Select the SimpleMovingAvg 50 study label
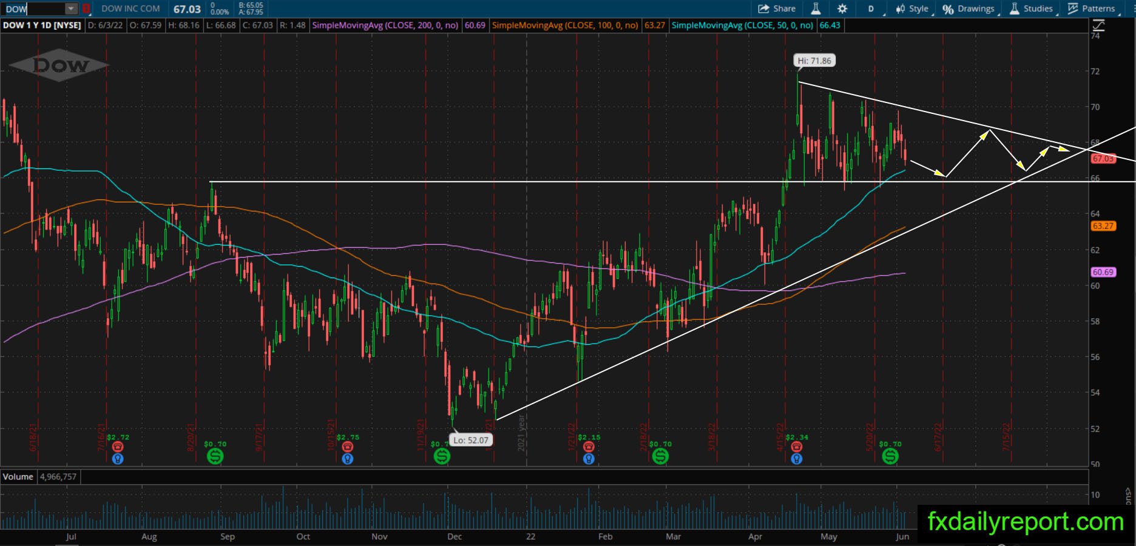The height and width of the screenshot is (546, 1136). (x=742, y=25)
